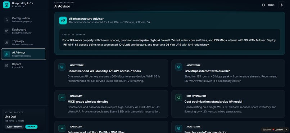Click the layers icon on WiFi density card

point(62,67)
